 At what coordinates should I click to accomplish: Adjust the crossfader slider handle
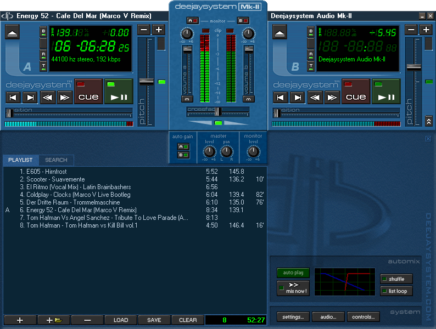[218, 111]
